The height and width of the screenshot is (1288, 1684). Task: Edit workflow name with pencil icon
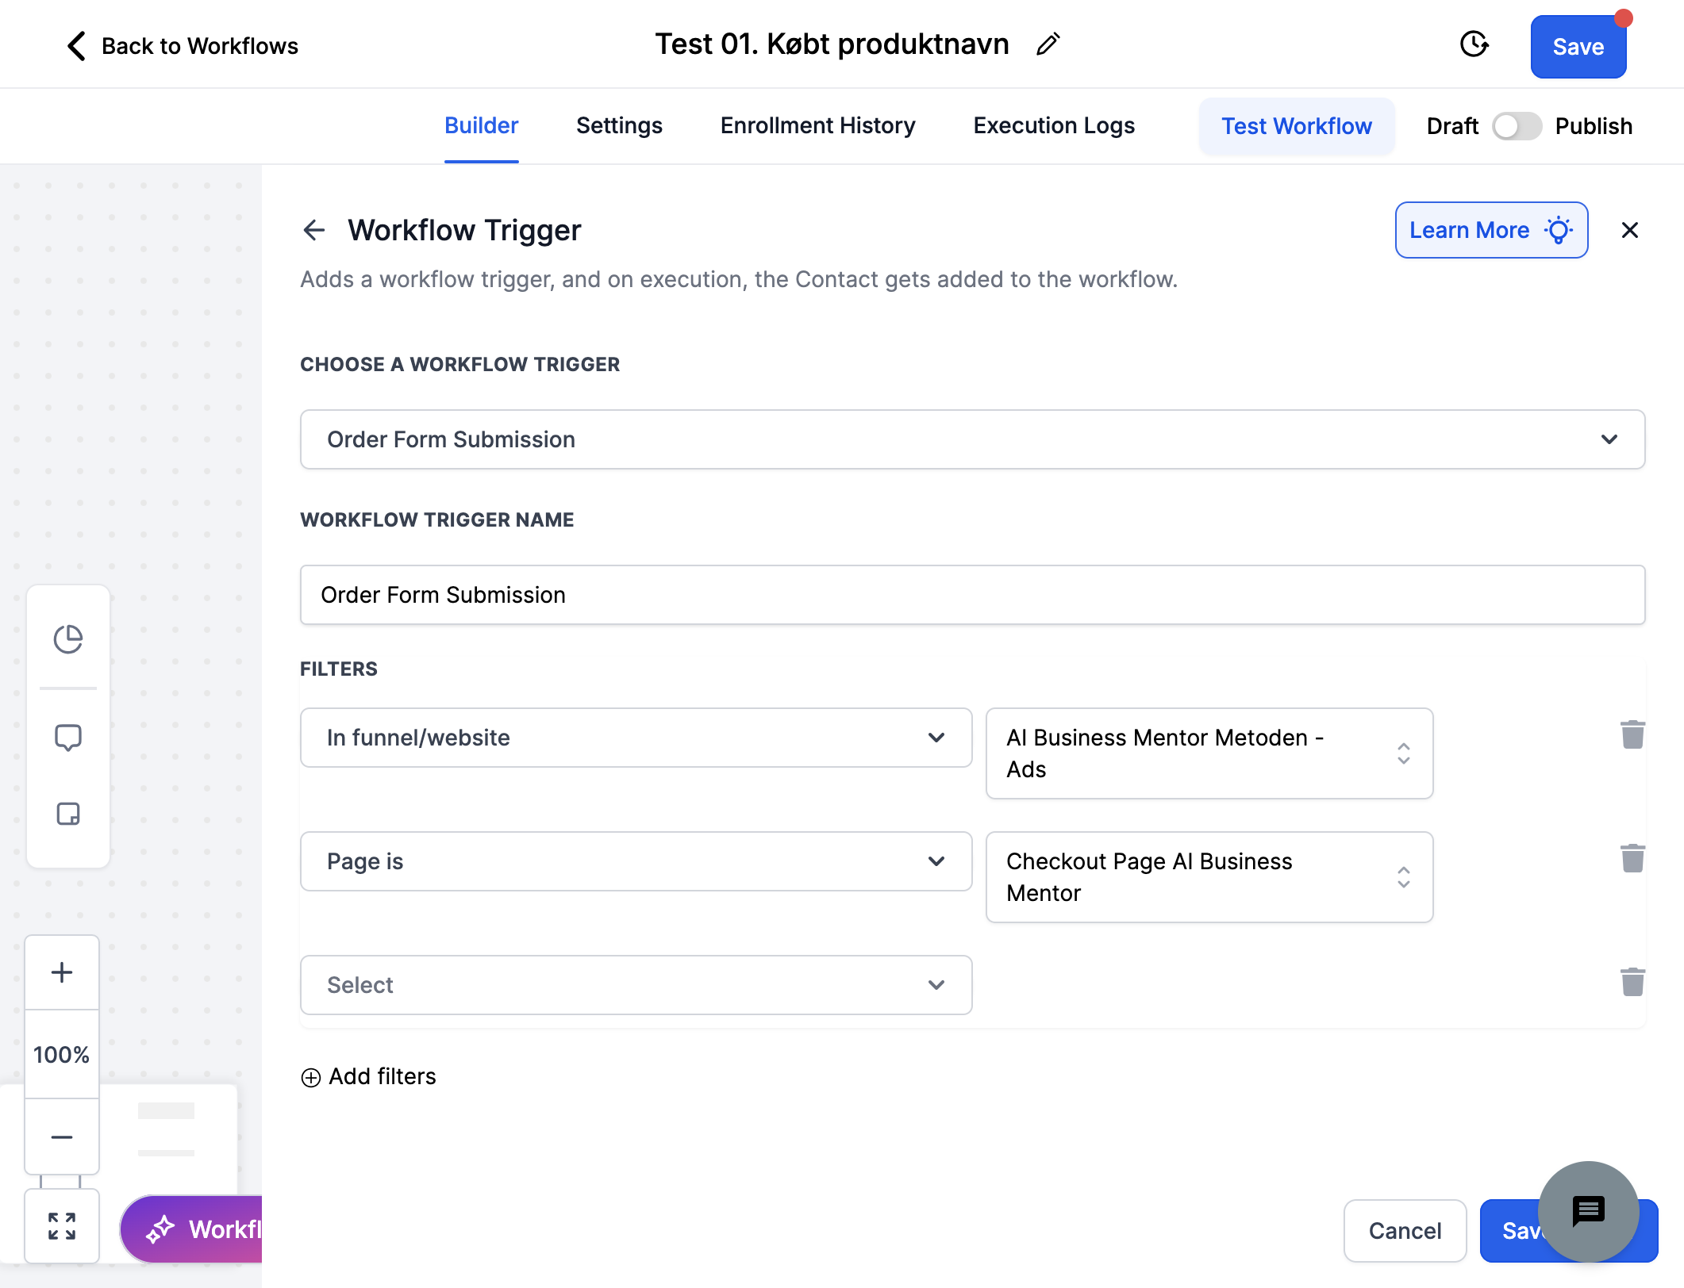(x=1048, y=44)
